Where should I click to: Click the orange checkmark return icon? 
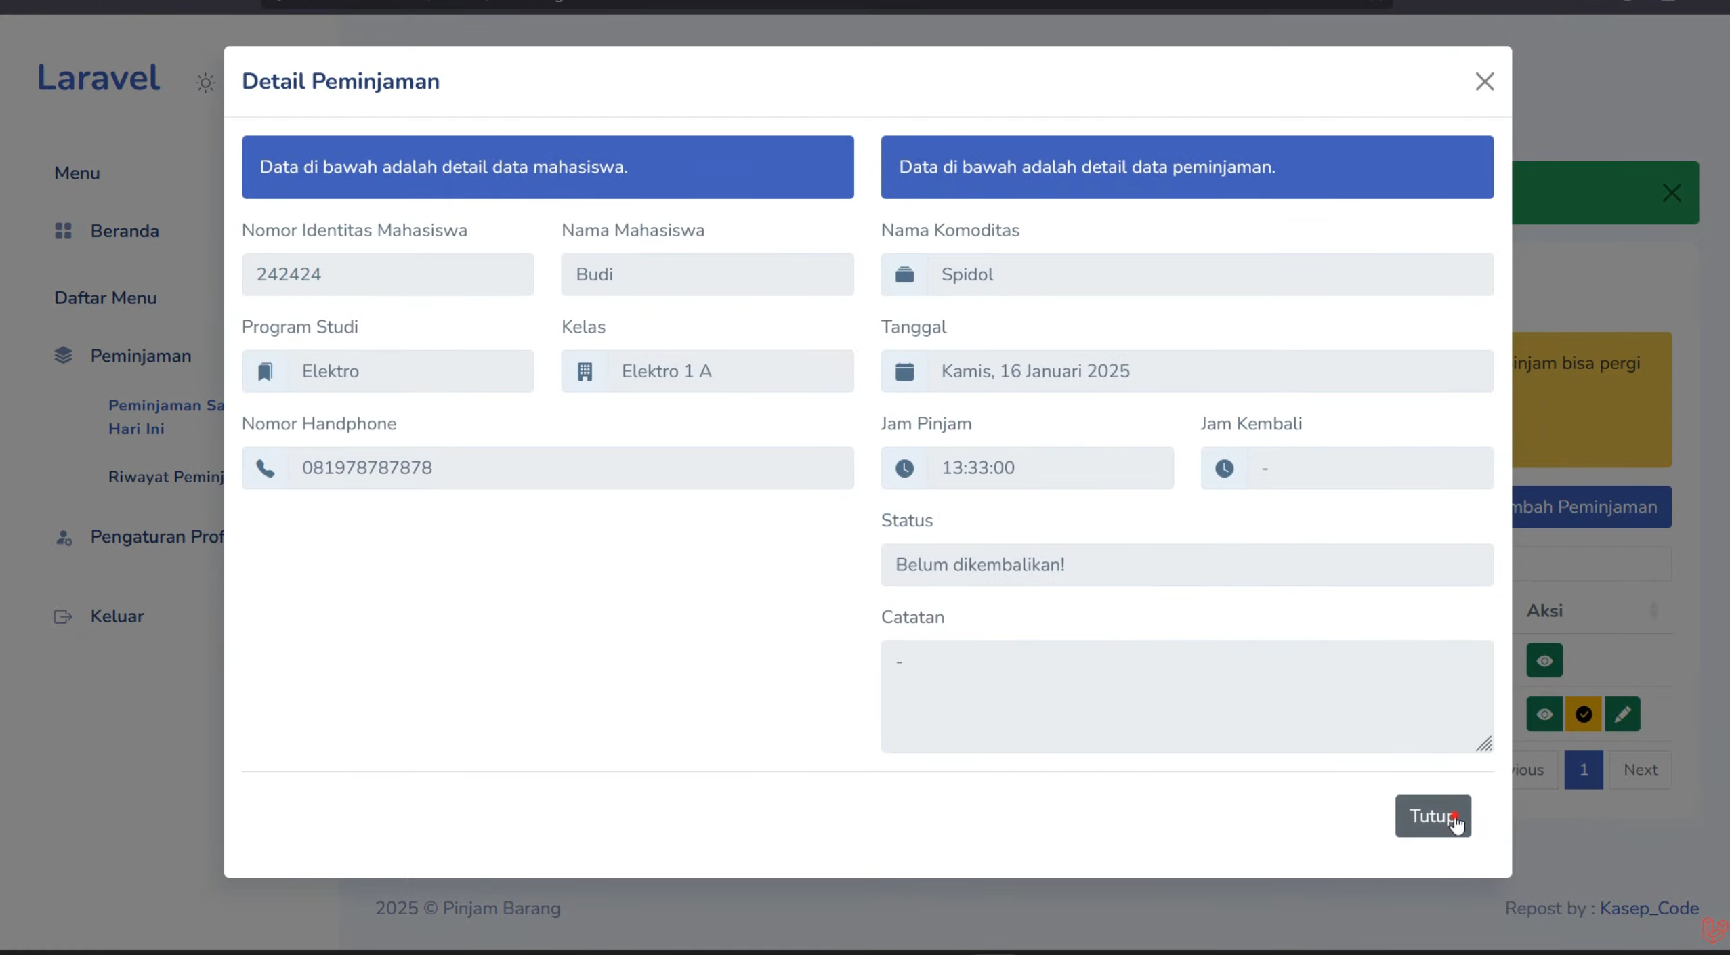[x=1583, y=714]
